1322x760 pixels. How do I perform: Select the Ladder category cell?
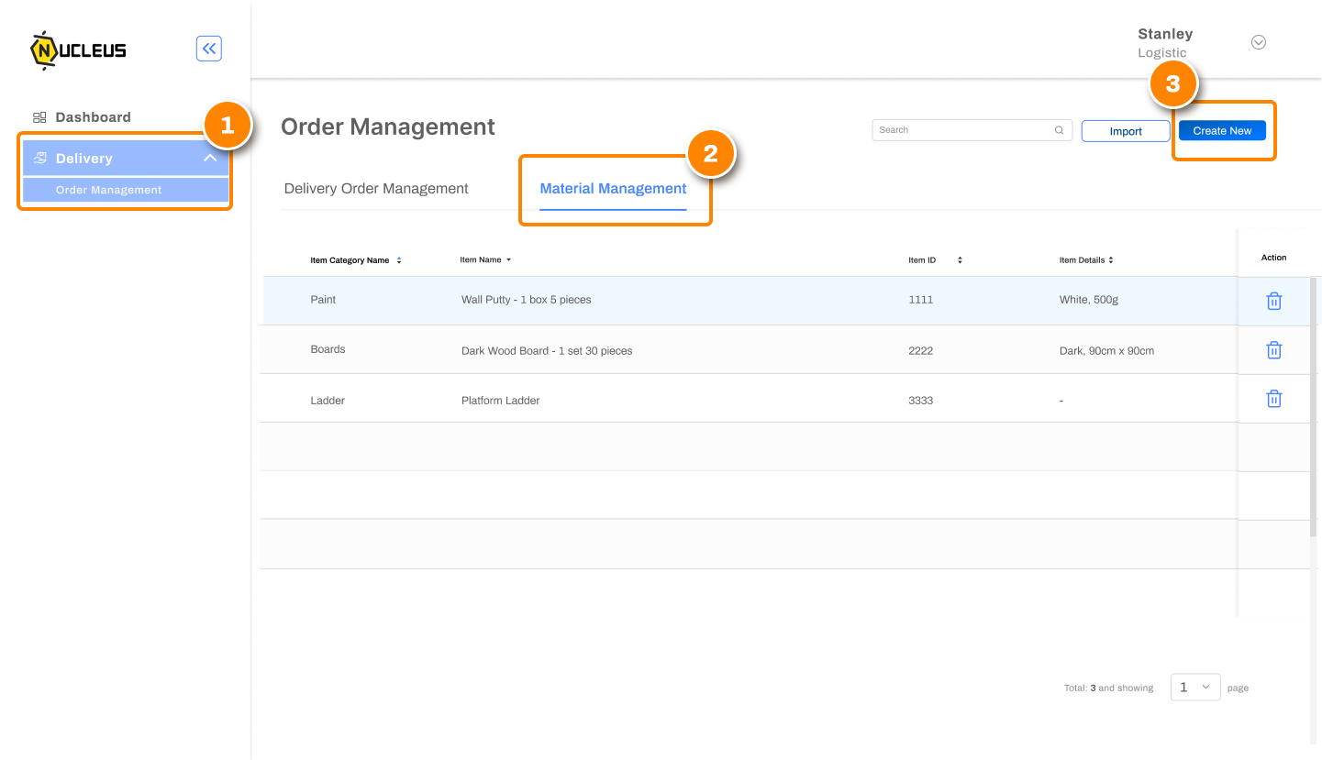pos(328,401)
